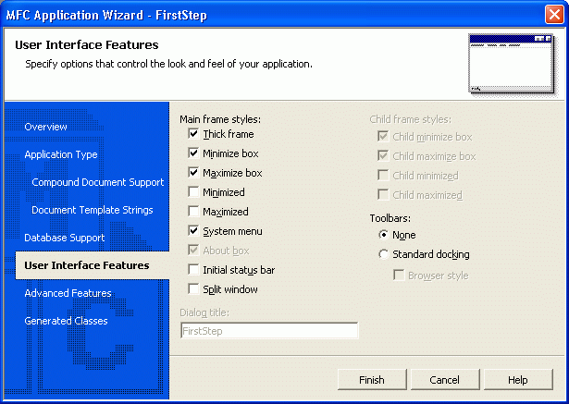Switch to Database Support page
This screenshot has height=404, width=569.
tap(64, 238)
